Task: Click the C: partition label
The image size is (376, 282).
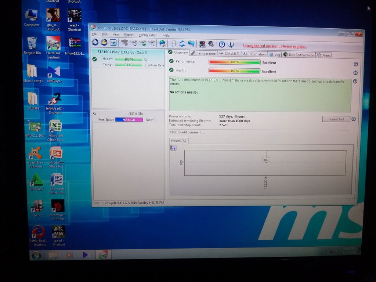Action: 94,113
